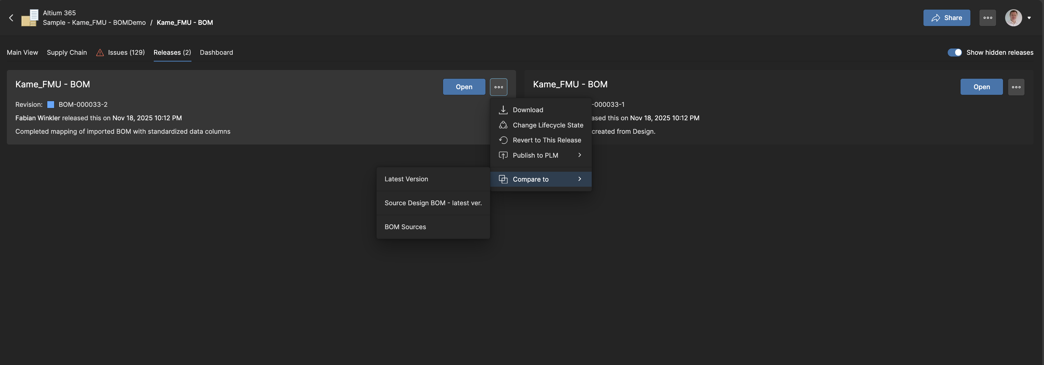Open the Dashboard tab
This screenshot has height=365, width=1044.
tap(216, 52)
